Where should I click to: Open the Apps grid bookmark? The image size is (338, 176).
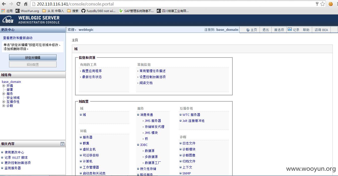coord(7,11)
